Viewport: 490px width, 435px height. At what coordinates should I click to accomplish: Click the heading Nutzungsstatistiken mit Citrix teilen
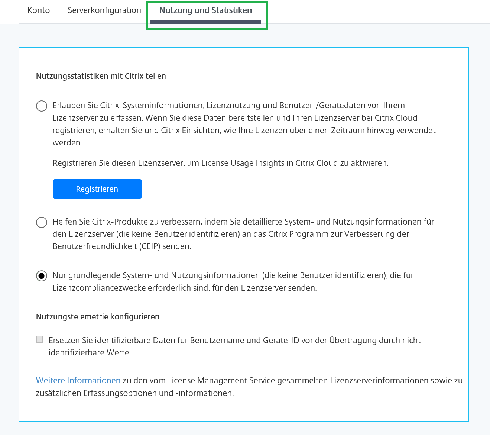(x=101, y=76)
